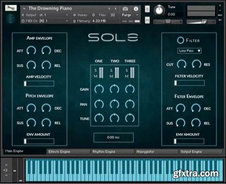Take a snapshot with the camera icon
This screenshot has height=184, width=226.
click(125, 9)
